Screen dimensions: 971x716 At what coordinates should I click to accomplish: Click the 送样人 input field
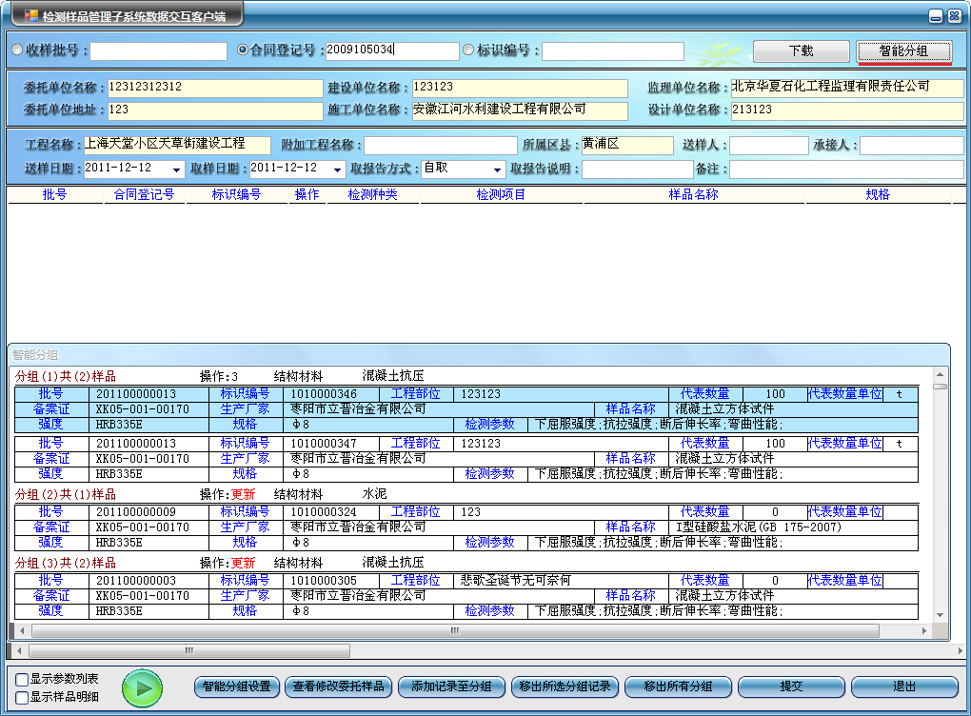click(768, 146)
